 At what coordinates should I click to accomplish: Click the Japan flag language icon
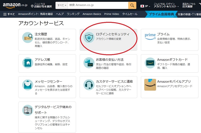click(x=142, y=6)
